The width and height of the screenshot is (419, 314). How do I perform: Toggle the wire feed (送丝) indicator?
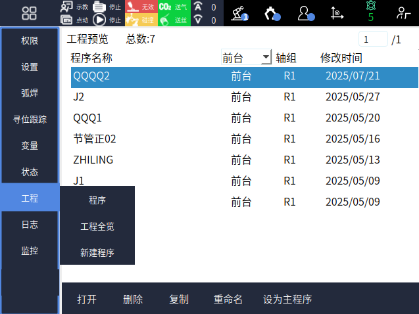pos(165,20)
